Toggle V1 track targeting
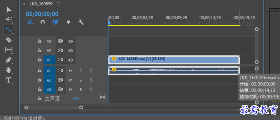Screen dimensions: 280x120 pyautogui.click(x=49, y=60)
